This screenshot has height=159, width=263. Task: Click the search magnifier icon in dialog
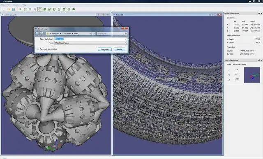tap(125, 34)
